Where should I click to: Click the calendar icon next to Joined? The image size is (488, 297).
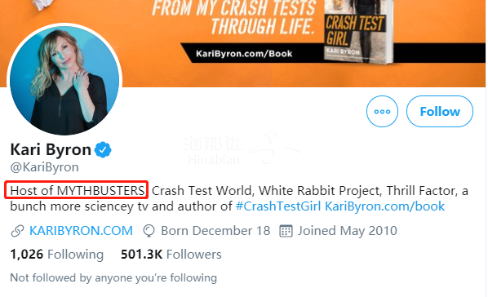[x=286, y=231]
